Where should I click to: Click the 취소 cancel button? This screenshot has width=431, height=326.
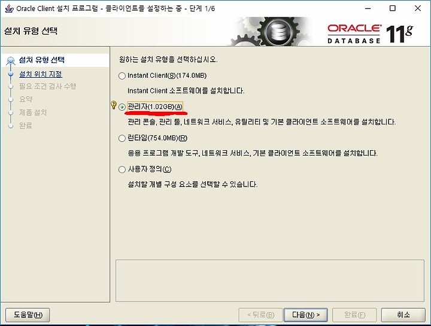coord(403,315)
